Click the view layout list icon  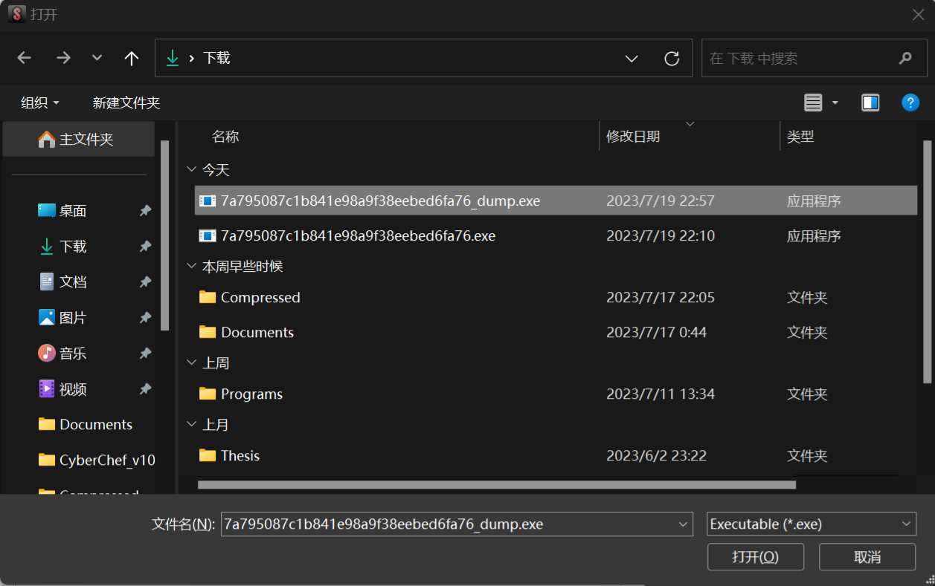[x=813, y=102]
